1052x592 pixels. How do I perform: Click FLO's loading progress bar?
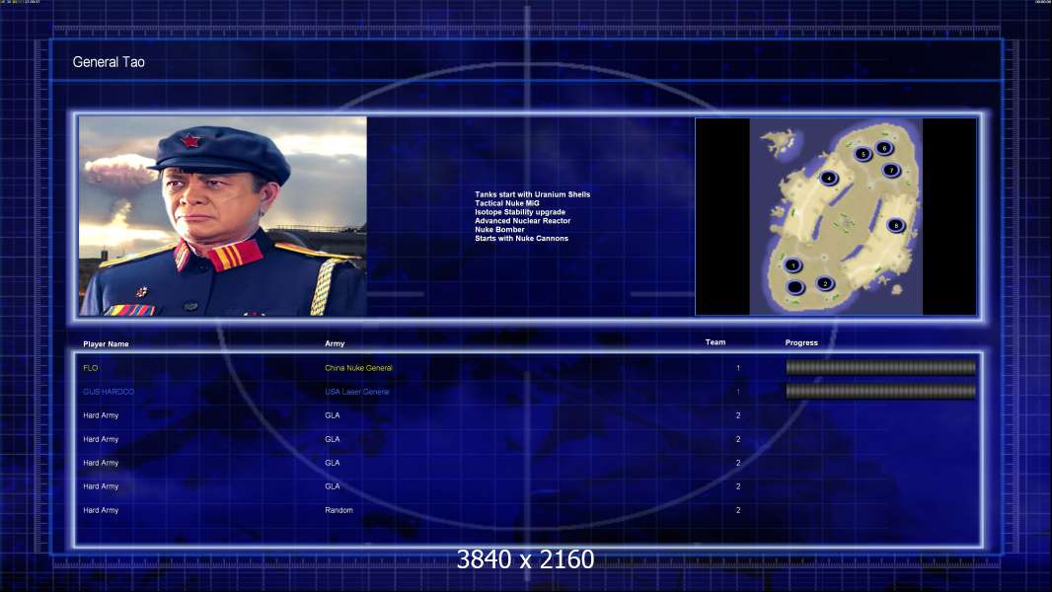tap(881, 367)
